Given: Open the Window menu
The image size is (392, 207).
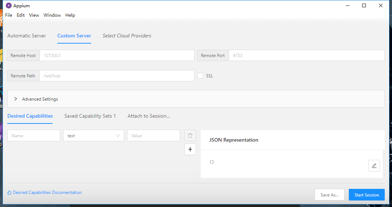Looking at the screenshot, I should [x=52, y=15].
